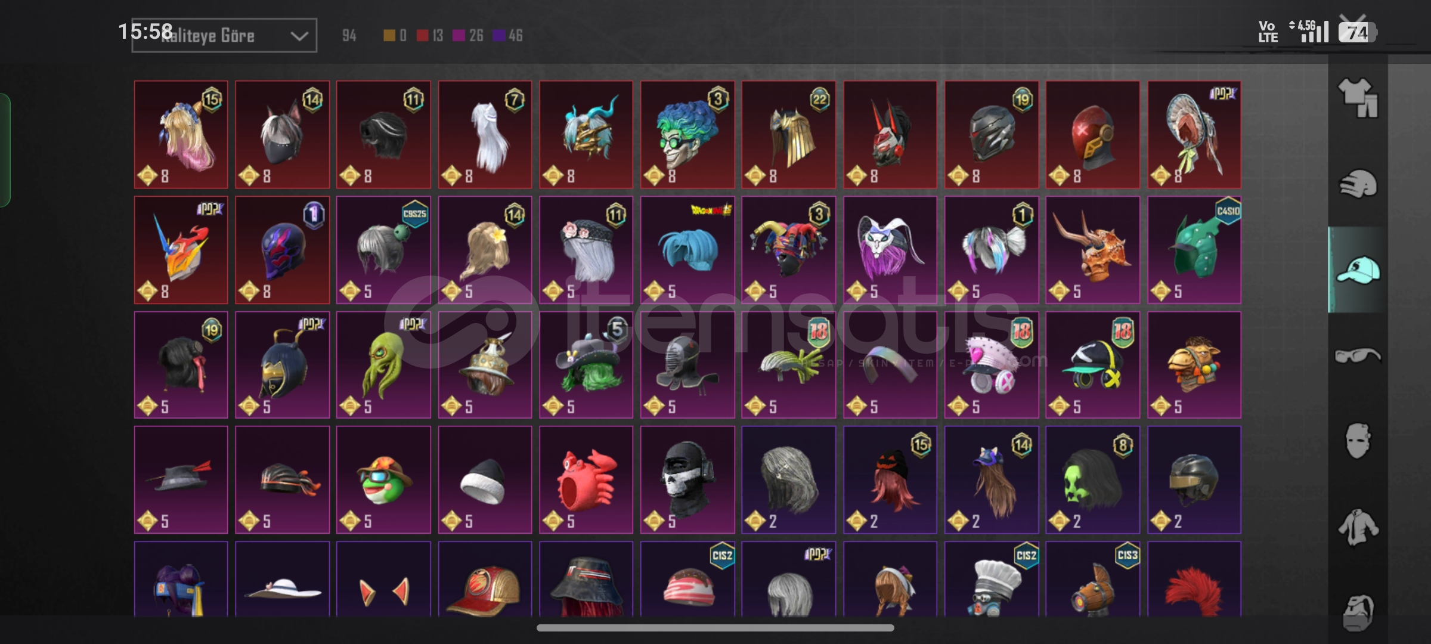Select the helmet category icon in sidebar

coord(1358,184)
